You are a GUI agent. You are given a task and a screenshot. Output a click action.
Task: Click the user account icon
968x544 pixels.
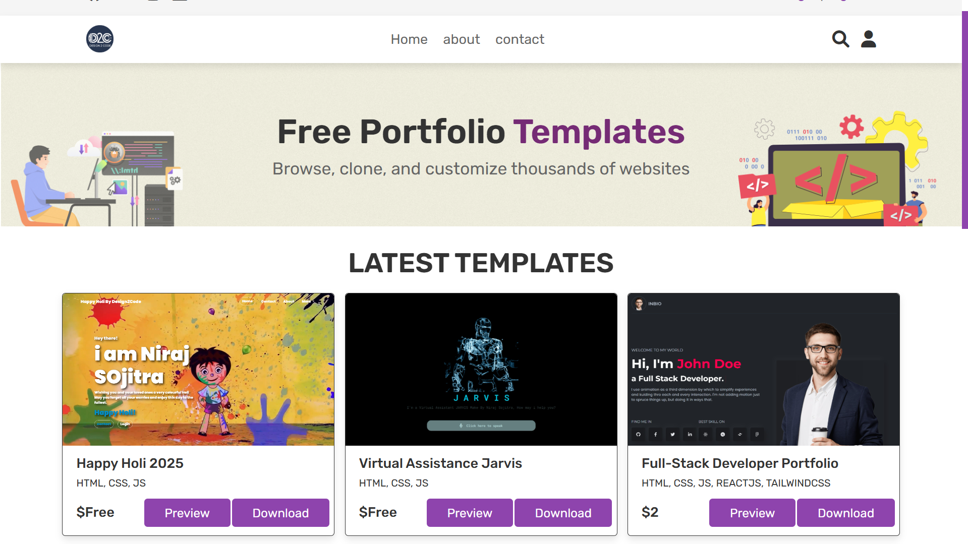pyautogui.click(x=868, y=39)
